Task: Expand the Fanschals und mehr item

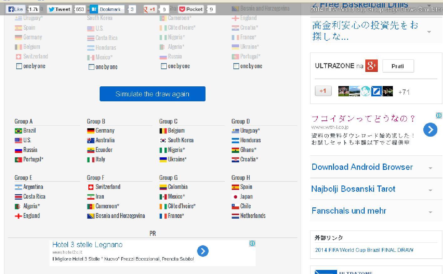Action: tap(430, 212)
